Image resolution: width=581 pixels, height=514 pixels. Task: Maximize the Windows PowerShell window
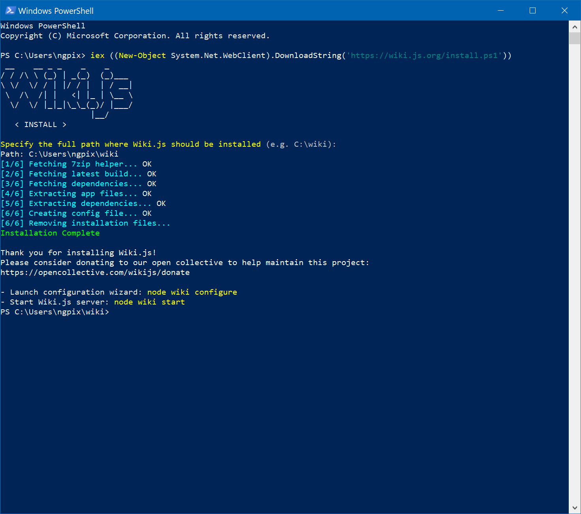coord(532,11)
